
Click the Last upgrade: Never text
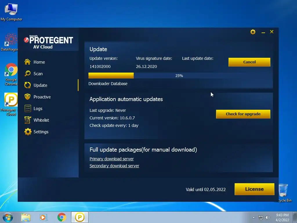click(x=108, y=110)
